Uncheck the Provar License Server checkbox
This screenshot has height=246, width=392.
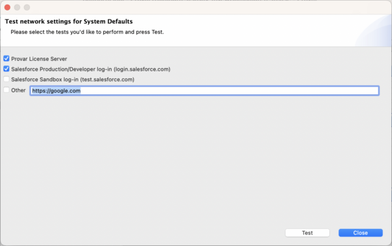[x=7, y=59]
